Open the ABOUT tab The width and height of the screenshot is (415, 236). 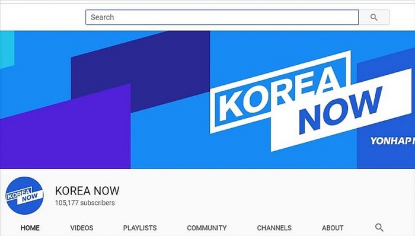pos(333,228)
